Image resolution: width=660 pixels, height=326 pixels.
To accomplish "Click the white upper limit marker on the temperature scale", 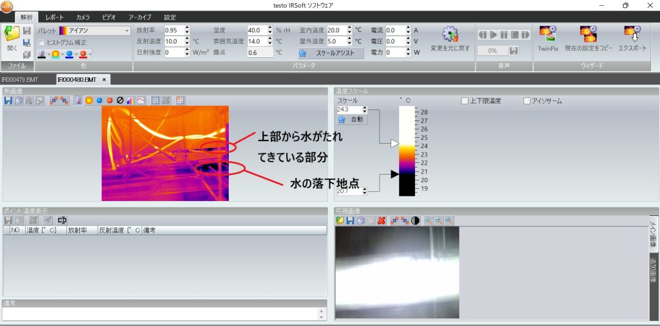I will [x=395, y=144].
